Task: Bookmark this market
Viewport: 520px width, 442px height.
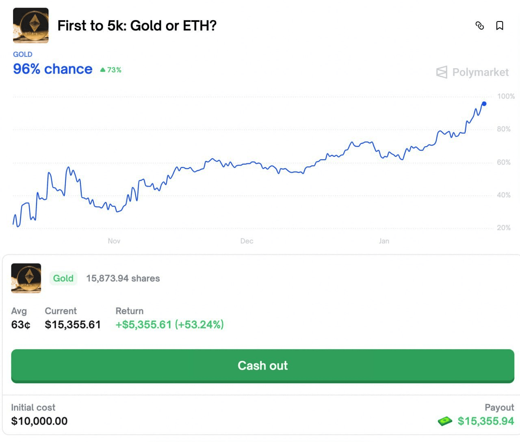Action: [x=500, y=26]
